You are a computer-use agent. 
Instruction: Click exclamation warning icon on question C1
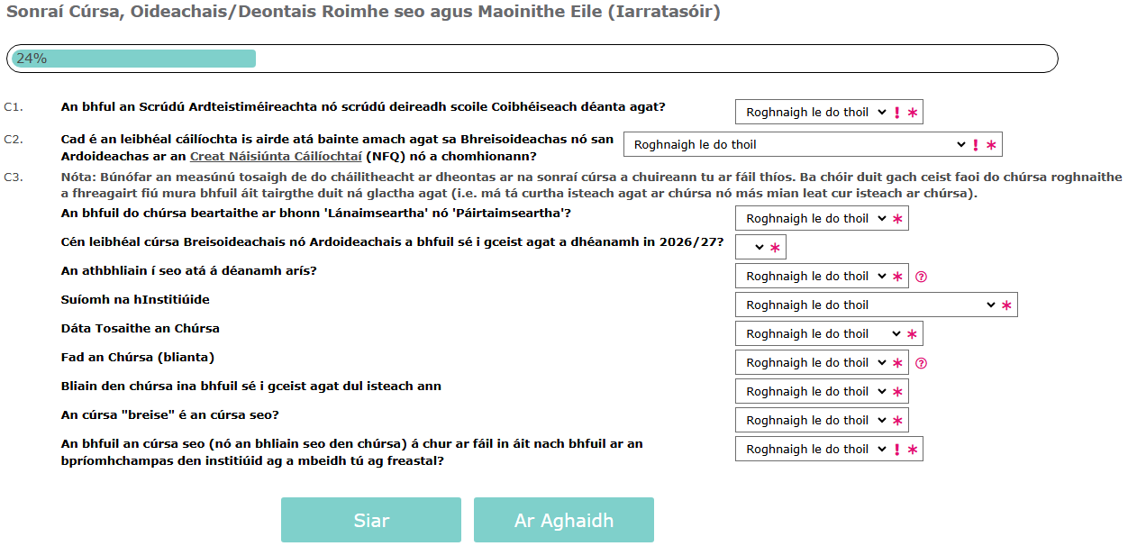point(896,113)
